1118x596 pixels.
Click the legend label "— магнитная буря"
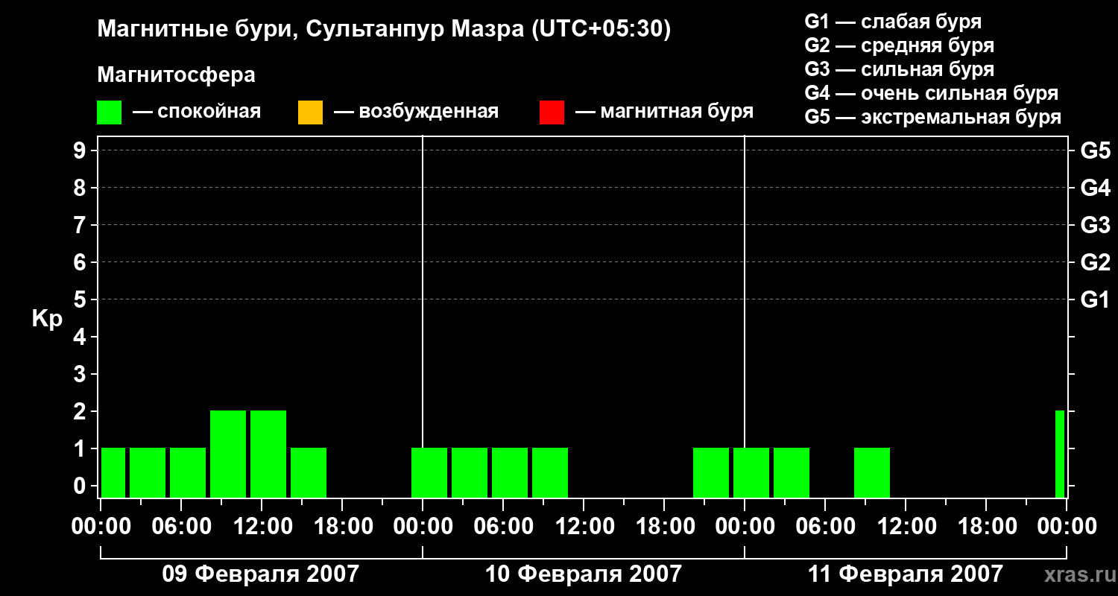coord(665,112)
